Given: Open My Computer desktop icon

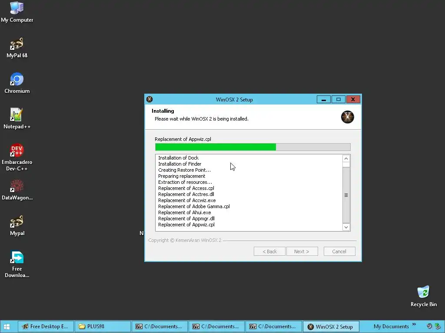Looking at the screenshot, I should (17, 12).
